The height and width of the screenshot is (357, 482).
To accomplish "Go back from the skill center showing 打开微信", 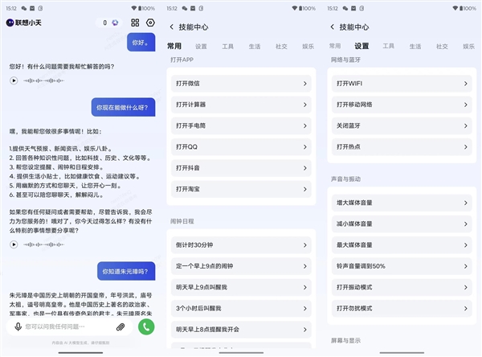I will coord(172,27).
